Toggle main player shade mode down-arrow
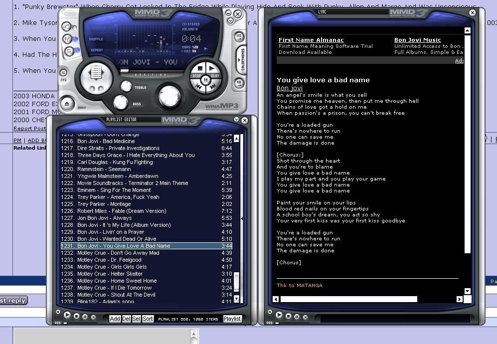Screen dimensions: 497x344 point(230,20)
